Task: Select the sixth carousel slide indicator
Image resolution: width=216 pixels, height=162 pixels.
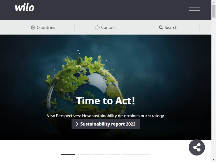Action: (x=144, y=154)
